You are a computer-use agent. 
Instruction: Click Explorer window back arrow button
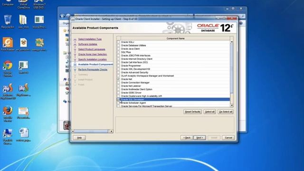tap(62, 16)
